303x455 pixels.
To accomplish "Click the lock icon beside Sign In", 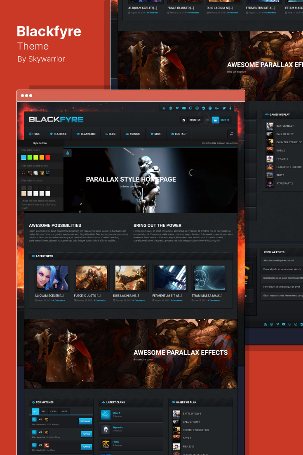I will [x=215, y=120].
